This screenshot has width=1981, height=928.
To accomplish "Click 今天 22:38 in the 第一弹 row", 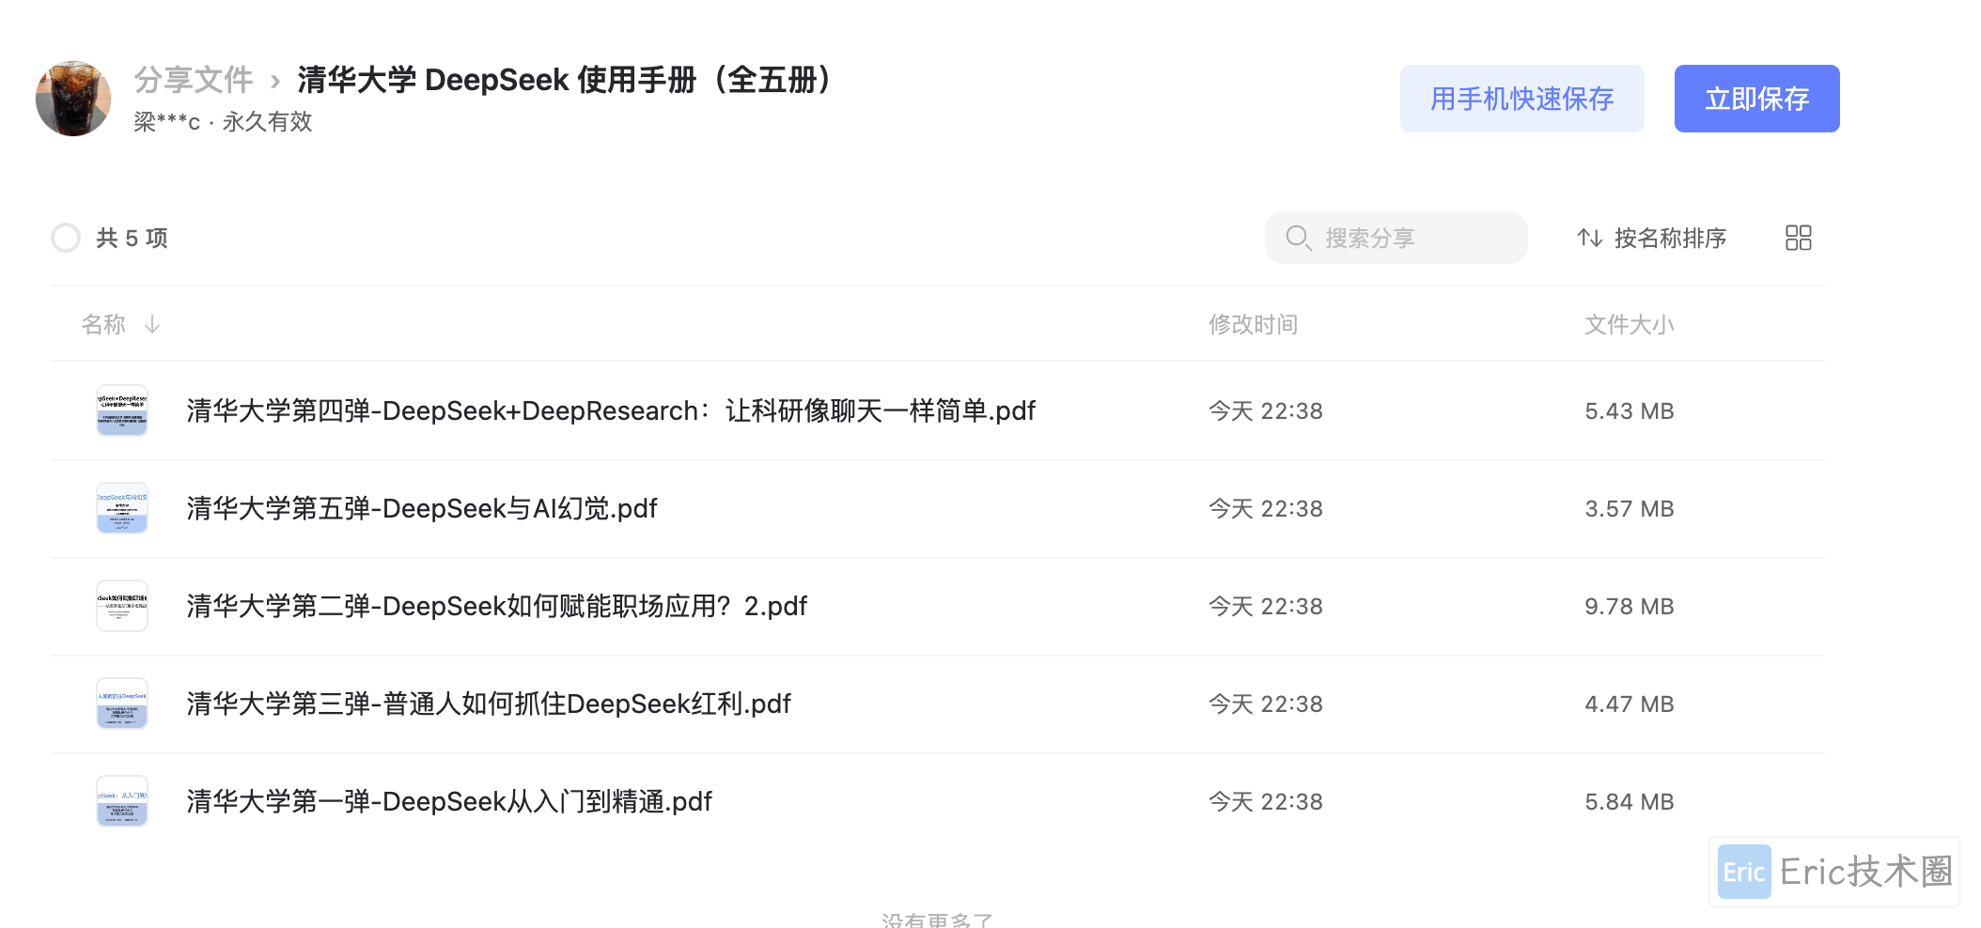I will pos(1265,801).
